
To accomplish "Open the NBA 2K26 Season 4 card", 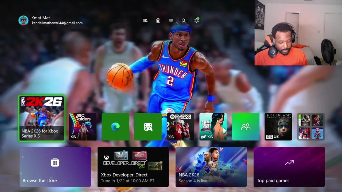I will pos(211,167).
